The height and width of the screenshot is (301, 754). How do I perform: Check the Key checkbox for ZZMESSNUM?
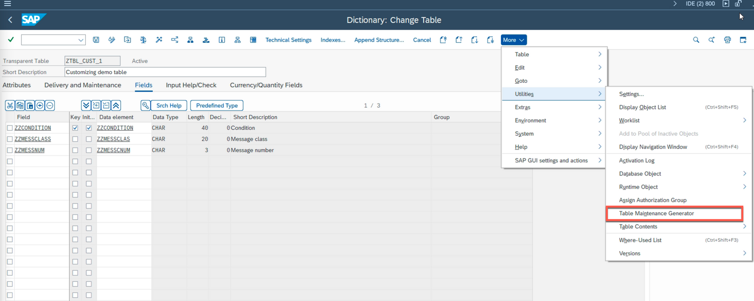pyautogui.click(x=75, y=150)
